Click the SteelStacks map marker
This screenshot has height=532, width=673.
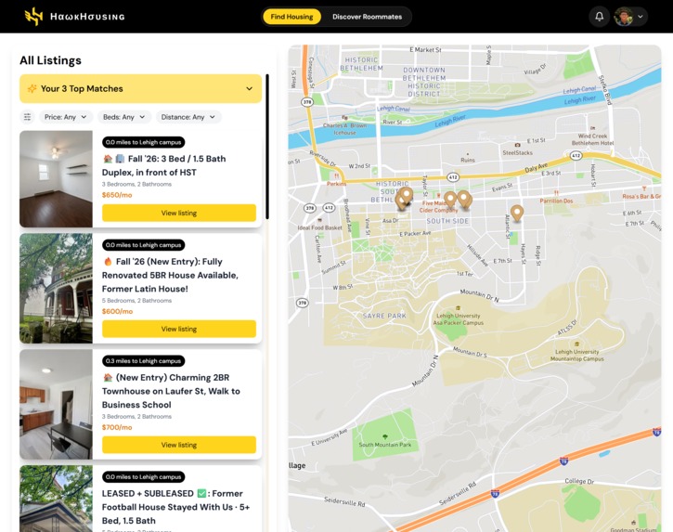click(x=518, y=145)
